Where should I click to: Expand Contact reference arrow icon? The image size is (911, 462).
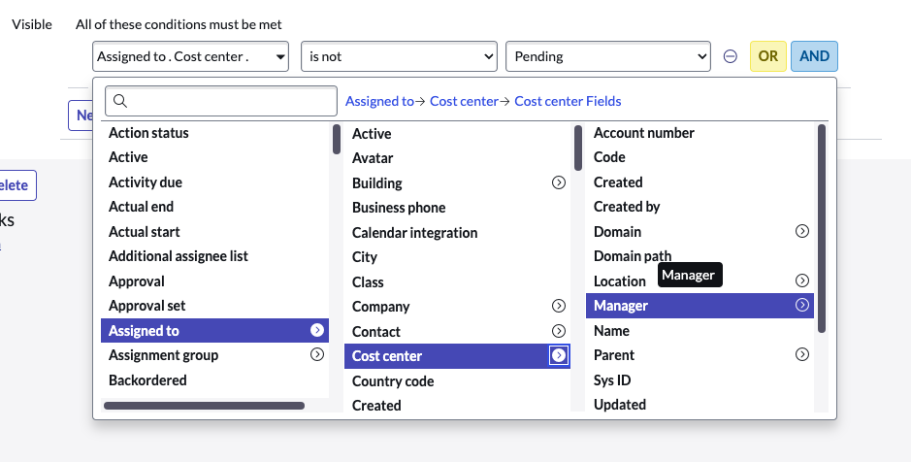coord(559,331)
